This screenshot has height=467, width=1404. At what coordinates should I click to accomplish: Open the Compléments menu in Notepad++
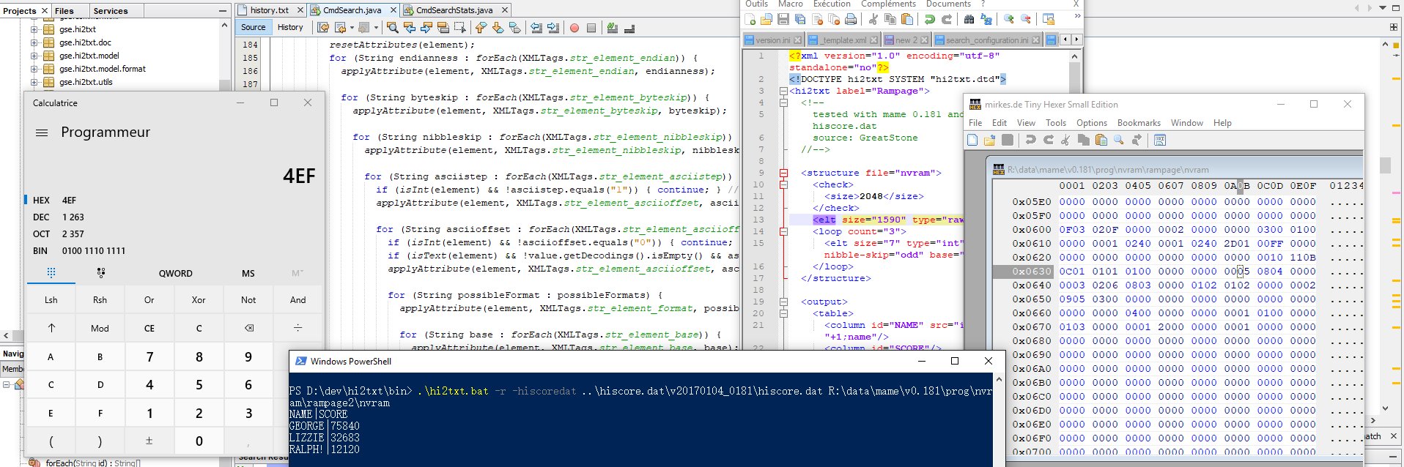(888, 4)
